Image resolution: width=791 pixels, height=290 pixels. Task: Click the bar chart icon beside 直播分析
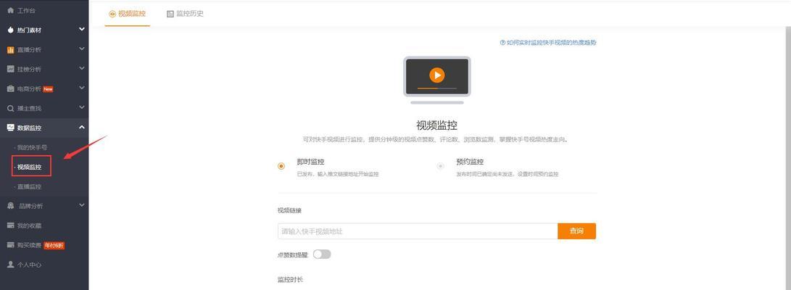click(11, 50)
